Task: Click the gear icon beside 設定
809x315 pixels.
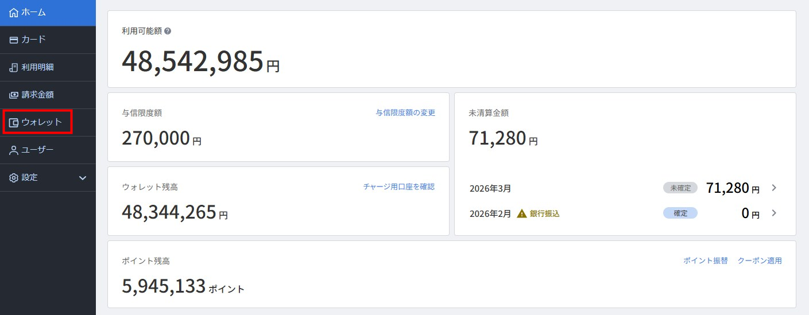Action: pyautogui.click(x=14, y=178)
